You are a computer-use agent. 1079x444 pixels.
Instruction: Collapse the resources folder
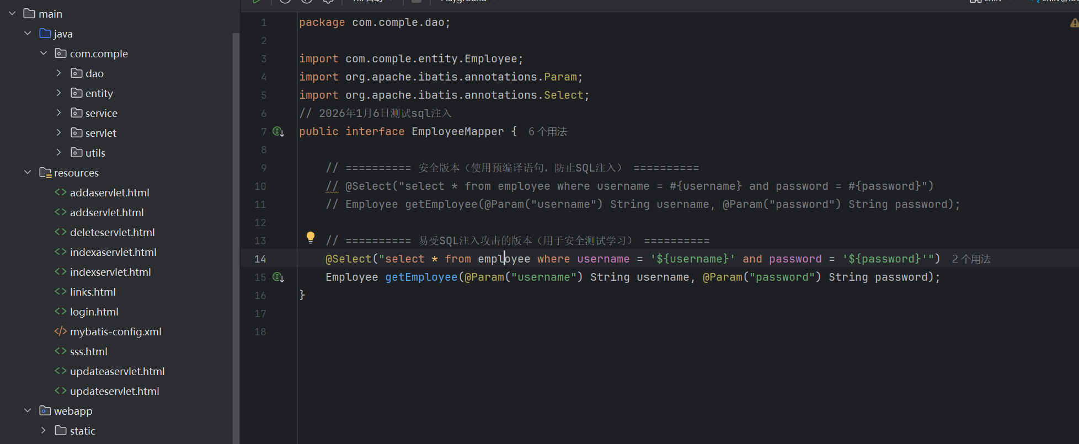coord(28,172)
